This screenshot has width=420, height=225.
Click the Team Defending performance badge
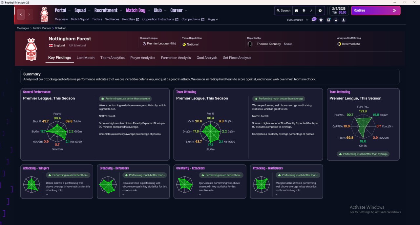pos(363,154)
